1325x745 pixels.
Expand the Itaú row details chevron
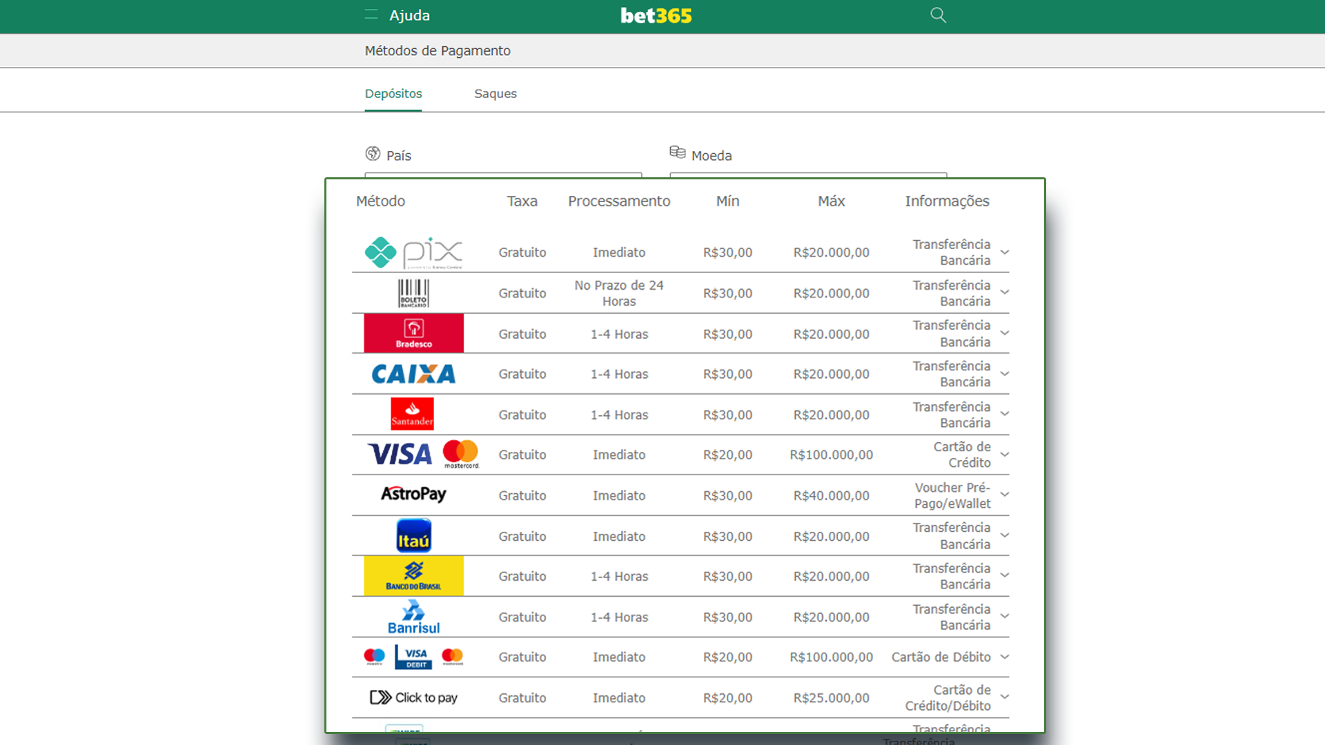1005,535
